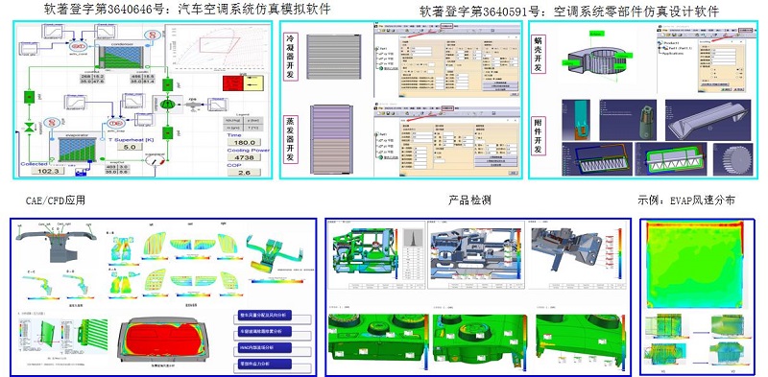Click the red and yellow legend indicator box
Image resolution: width=768 pixels, height=377 pixels.
244,83
